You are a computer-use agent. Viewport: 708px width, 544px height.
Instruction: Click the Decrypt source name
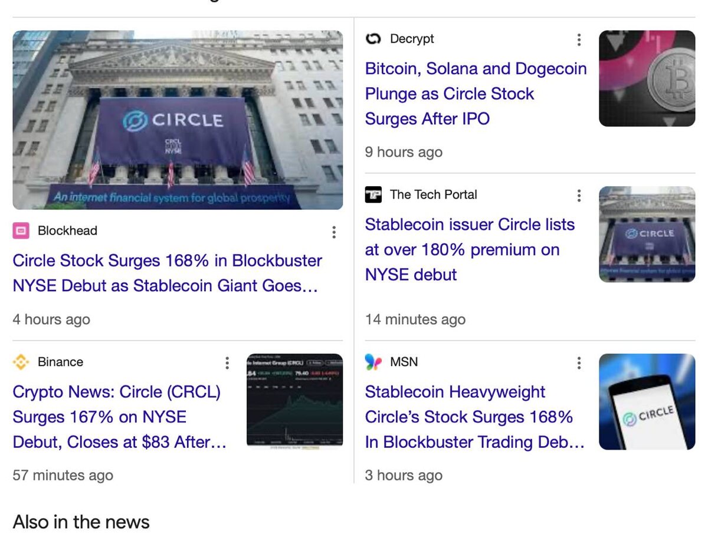(412, 39)
